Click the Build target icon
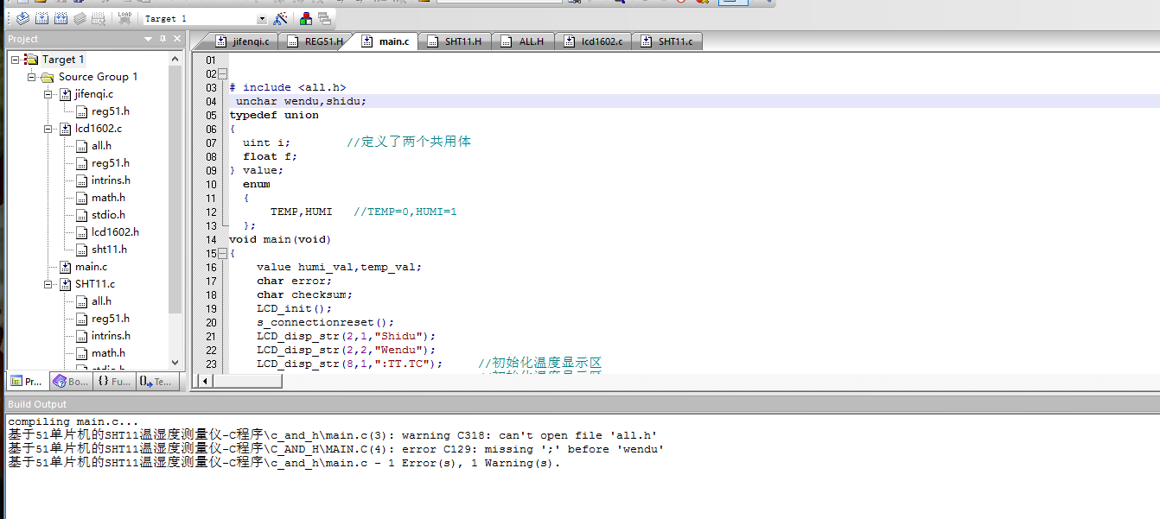1160x519 pixels. (x=41, y=18)
